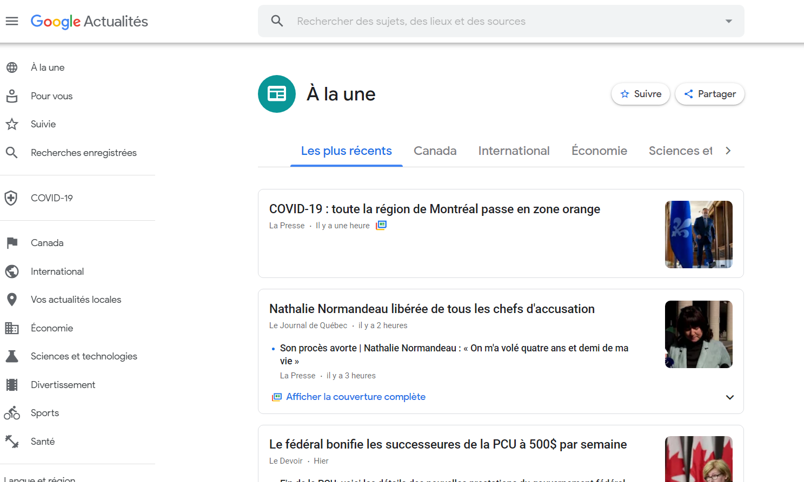
Task: Click the icon beside Afficher la couverture complète
Action: point(277,397)
